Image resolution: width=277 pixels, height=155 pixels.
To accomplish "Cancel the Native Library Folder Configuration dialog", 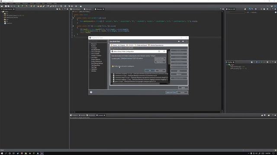I will click(x=161, y=71).
